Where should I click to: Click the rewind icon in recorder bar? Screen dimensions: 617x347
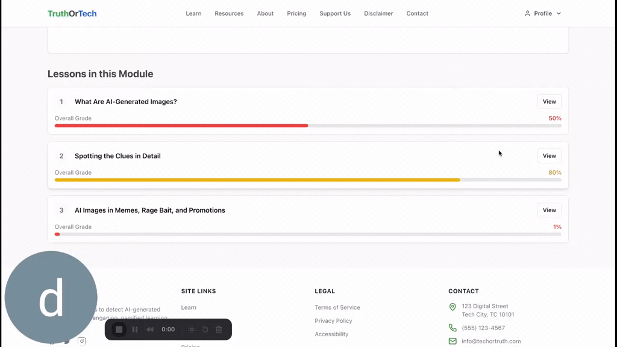click(150, 330)
